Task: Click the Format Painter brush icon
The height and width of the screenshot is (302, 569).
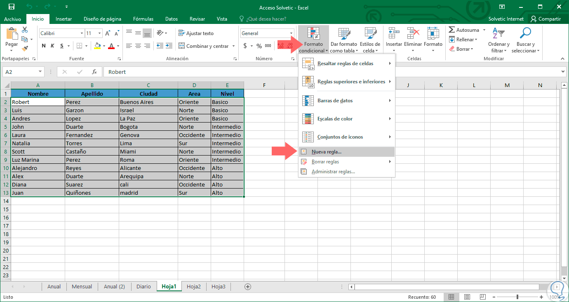Action: click(x=25, y=48)
